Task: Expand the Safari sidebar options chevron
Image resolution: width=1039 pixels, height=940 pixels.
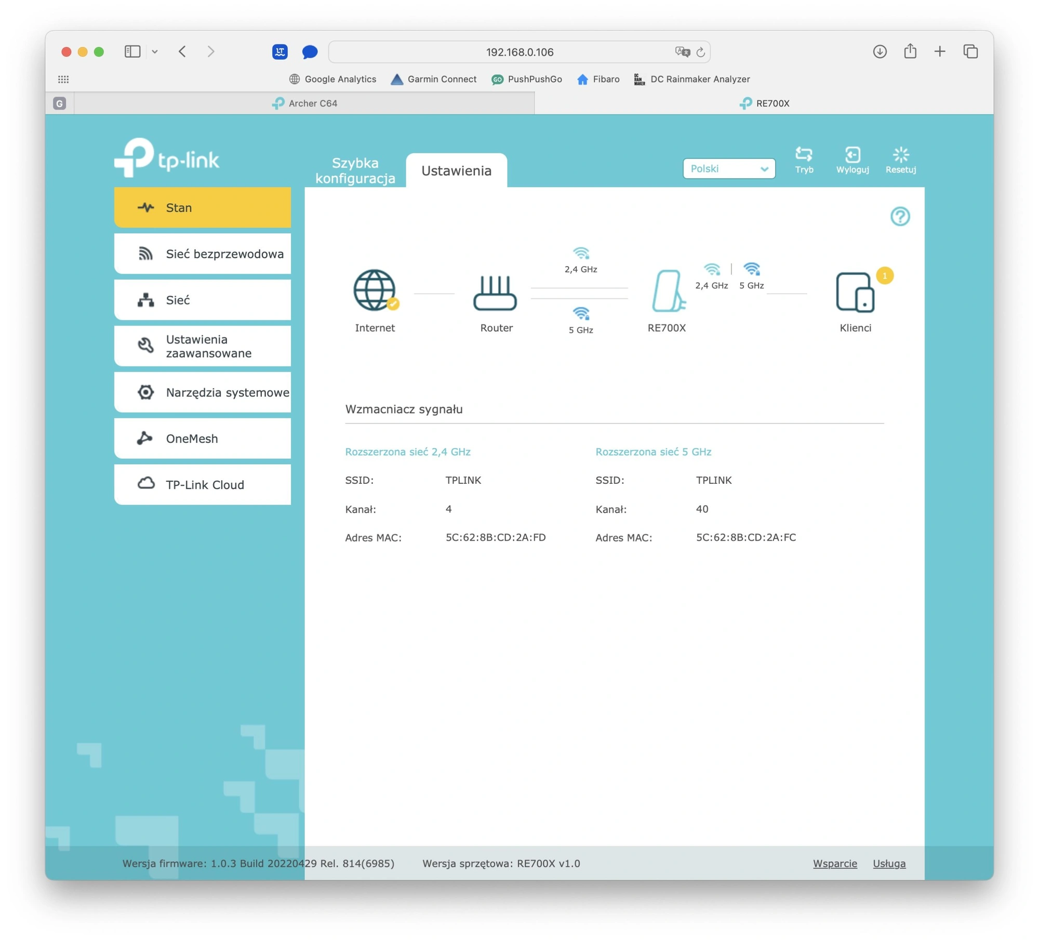Action: coord(155,51)
